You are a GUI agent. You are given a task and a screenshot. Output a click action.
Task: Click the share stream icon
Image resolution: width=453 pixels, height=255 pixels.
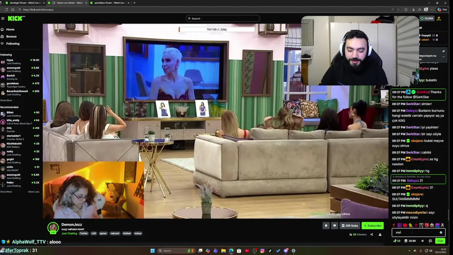371,234
